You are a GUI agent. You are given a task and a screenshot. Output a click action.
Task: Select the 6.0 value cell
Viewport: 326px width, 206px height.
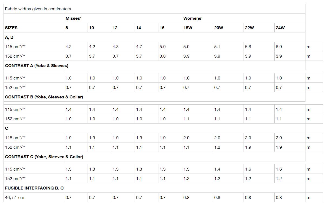[279, 47]
